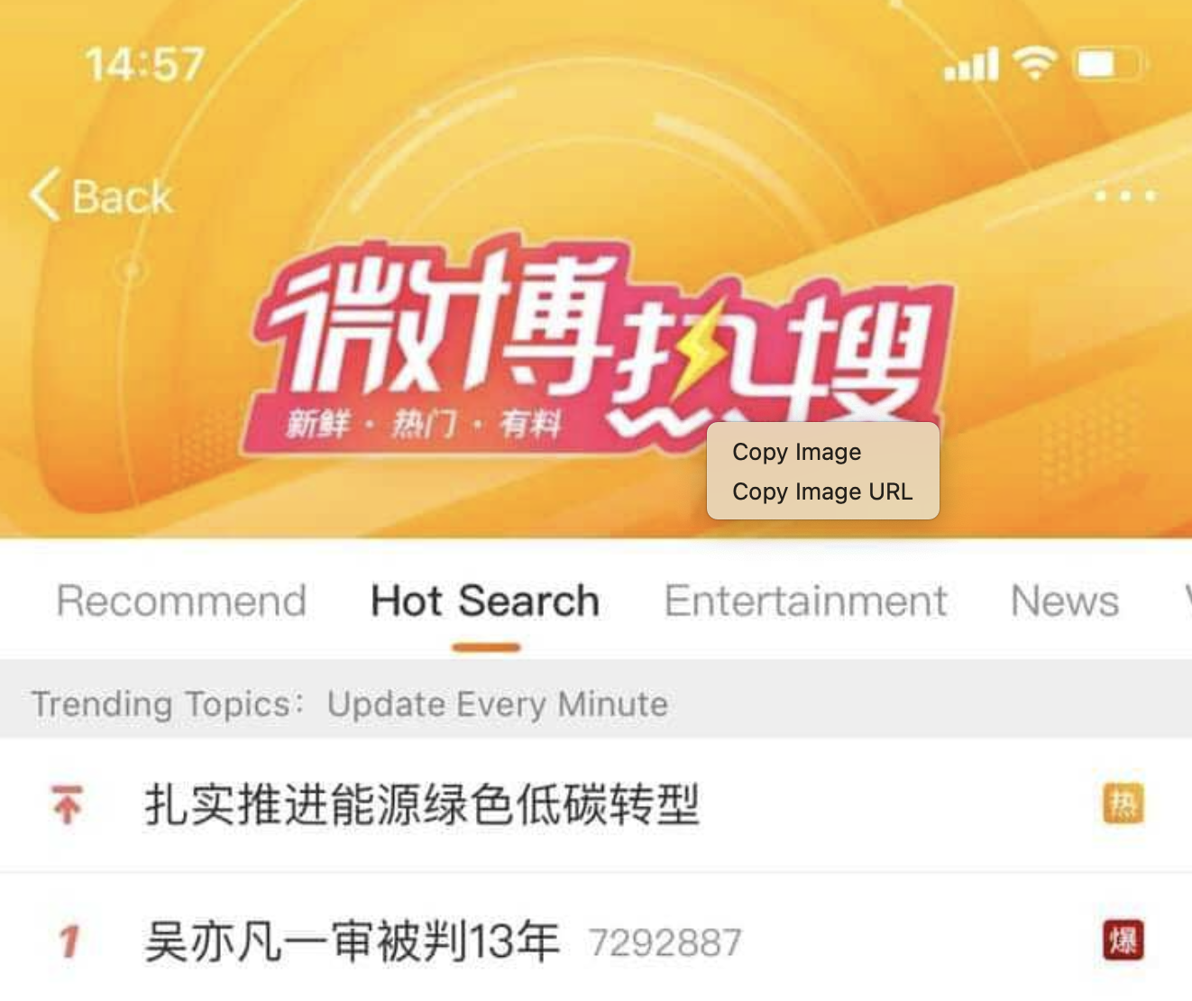Click the red 爆 explosive badge
This screenshot has height=1001, width=1192.
click(1123, 941)
